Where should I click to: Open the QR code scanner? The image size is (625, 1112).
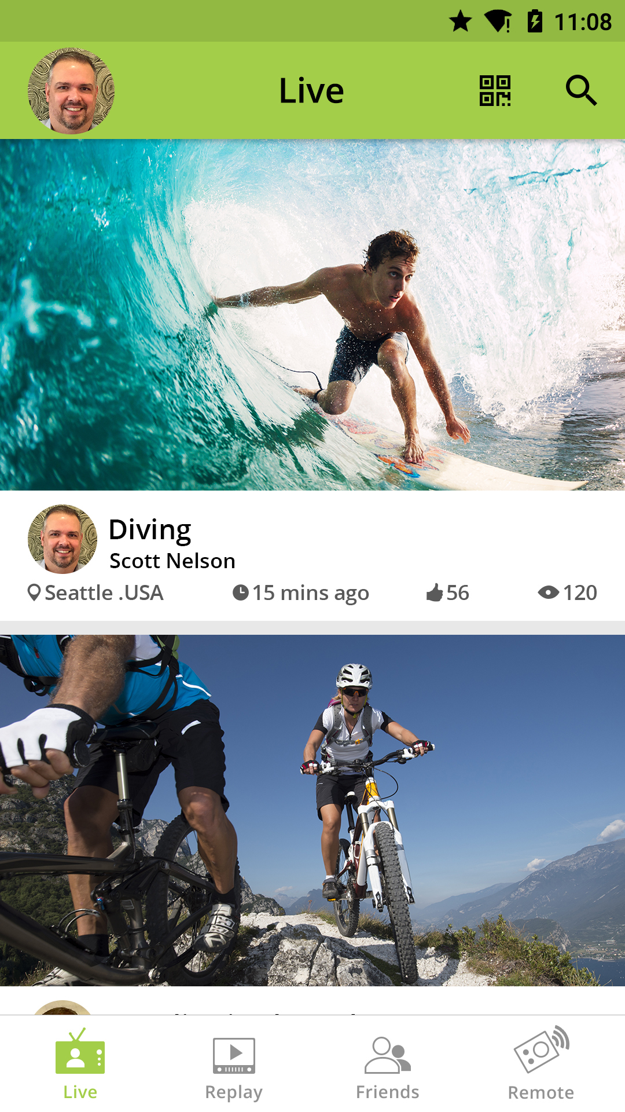click(x=495, y=91)
